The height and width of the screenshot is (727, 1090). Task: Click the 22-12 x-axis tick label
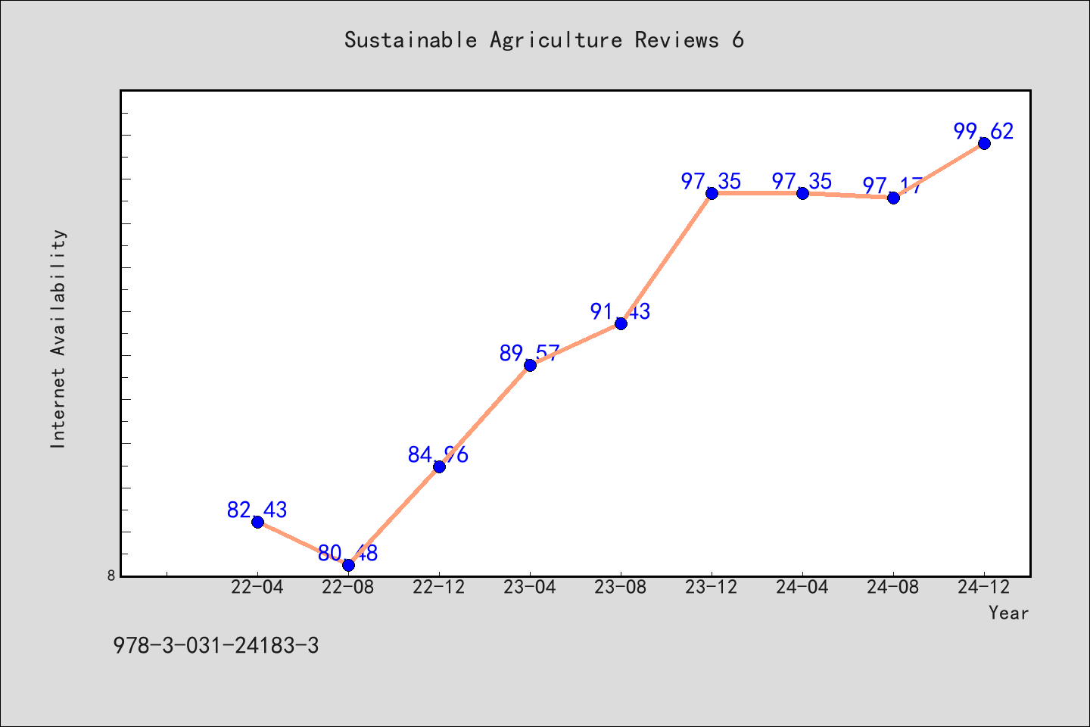(x=439, y=588)
